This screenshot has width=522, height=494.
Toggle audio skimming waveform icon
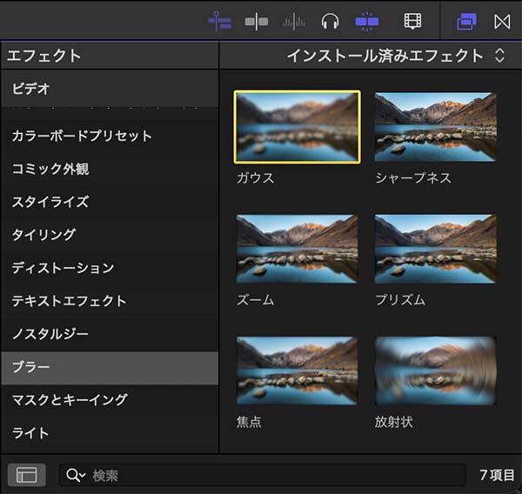(x=294, y=20)
